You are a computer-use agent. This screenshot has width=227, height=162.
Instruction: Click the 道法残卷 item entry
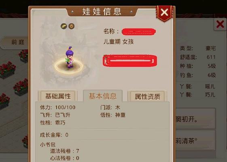64,151
